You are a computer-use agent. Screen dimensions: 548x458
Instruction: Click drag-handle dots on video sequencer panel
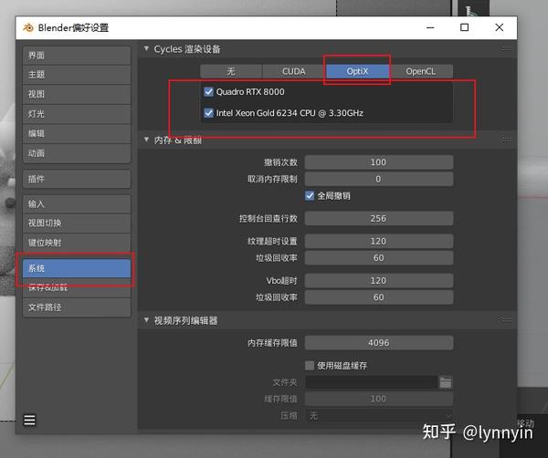[x=506, y=319]
